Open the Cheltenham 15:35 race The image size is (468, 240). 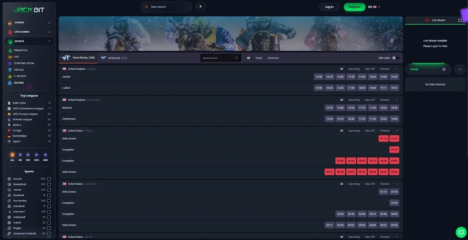coord(330,119)
